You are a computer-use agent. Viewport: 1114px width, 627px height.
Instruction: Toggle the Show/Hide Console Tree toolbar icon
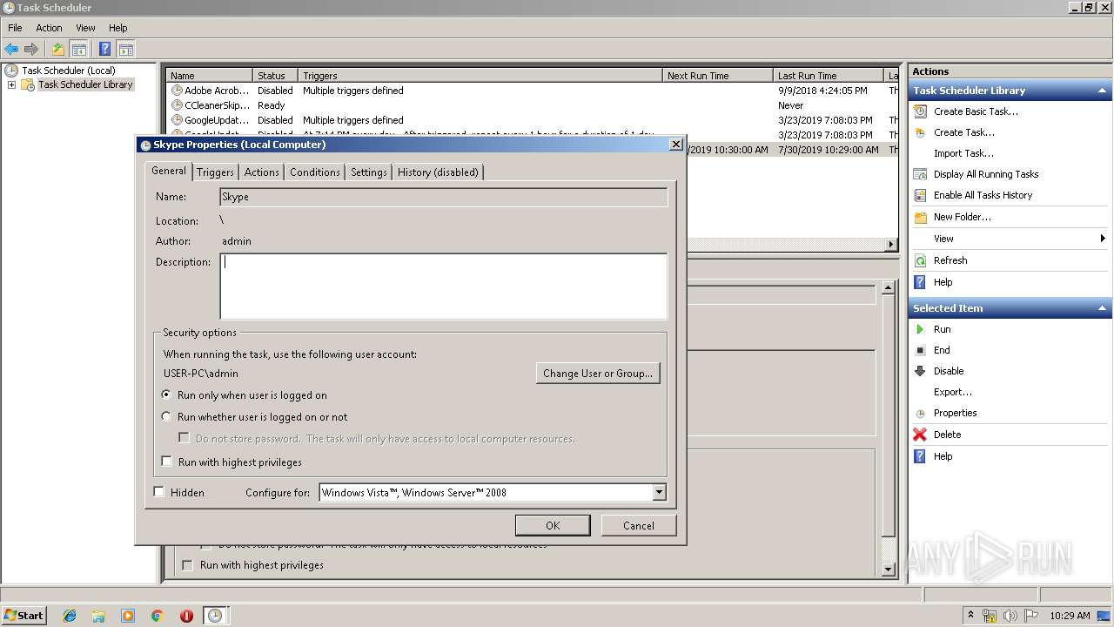pyautogui.click(x=79, y=50)
